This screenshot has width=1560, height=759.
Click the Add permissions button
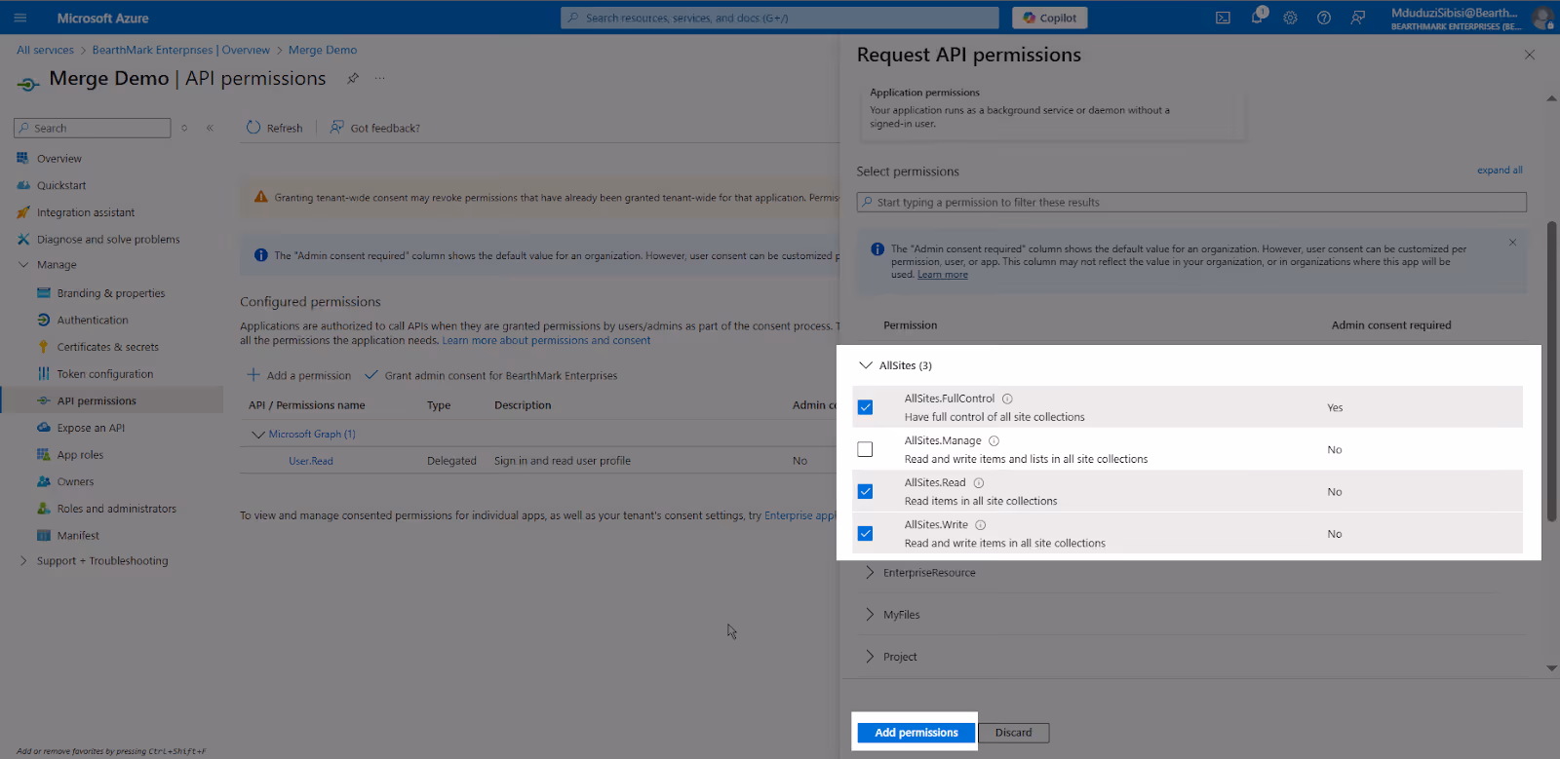(916, 733)
